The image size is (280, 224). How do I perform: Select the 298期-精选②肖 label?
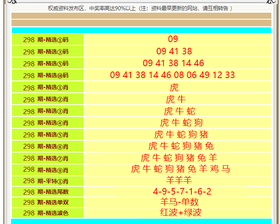point(48,99)
